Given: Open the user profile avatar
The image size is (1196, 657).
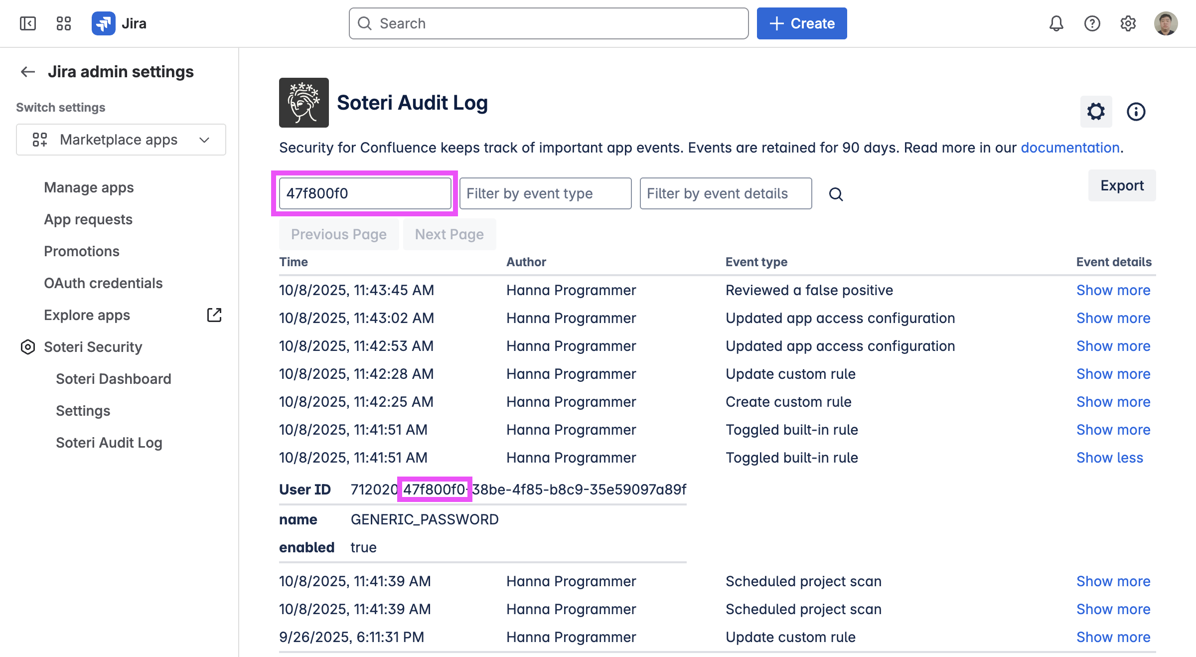Looking at the screenshot, I should tap(1166, 23).
